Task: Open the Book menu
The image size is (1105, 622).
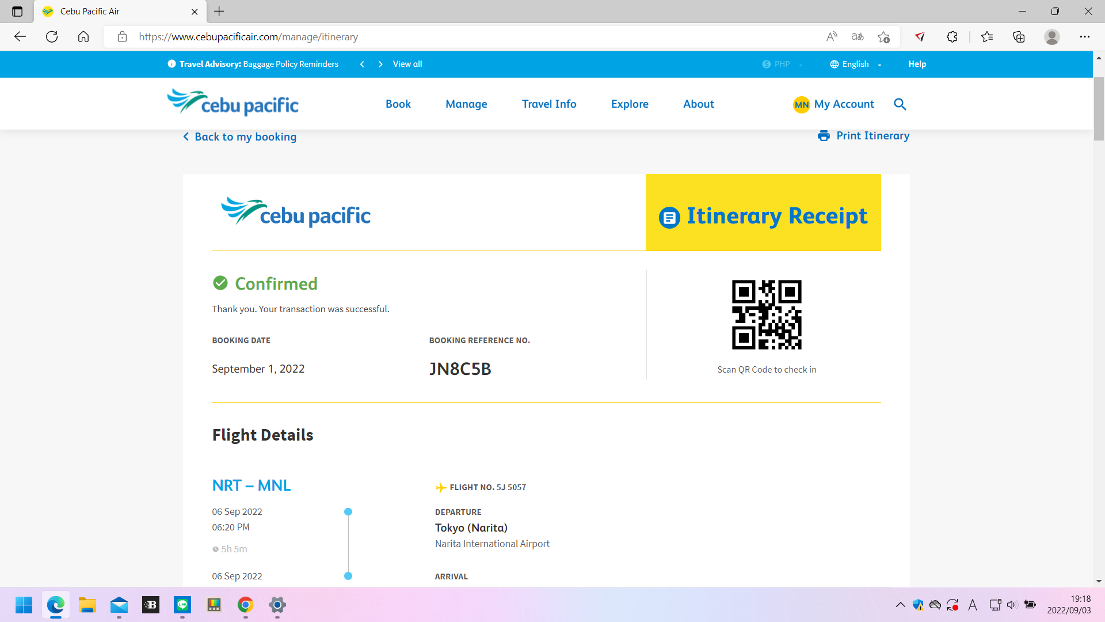Action: [398, 104]
